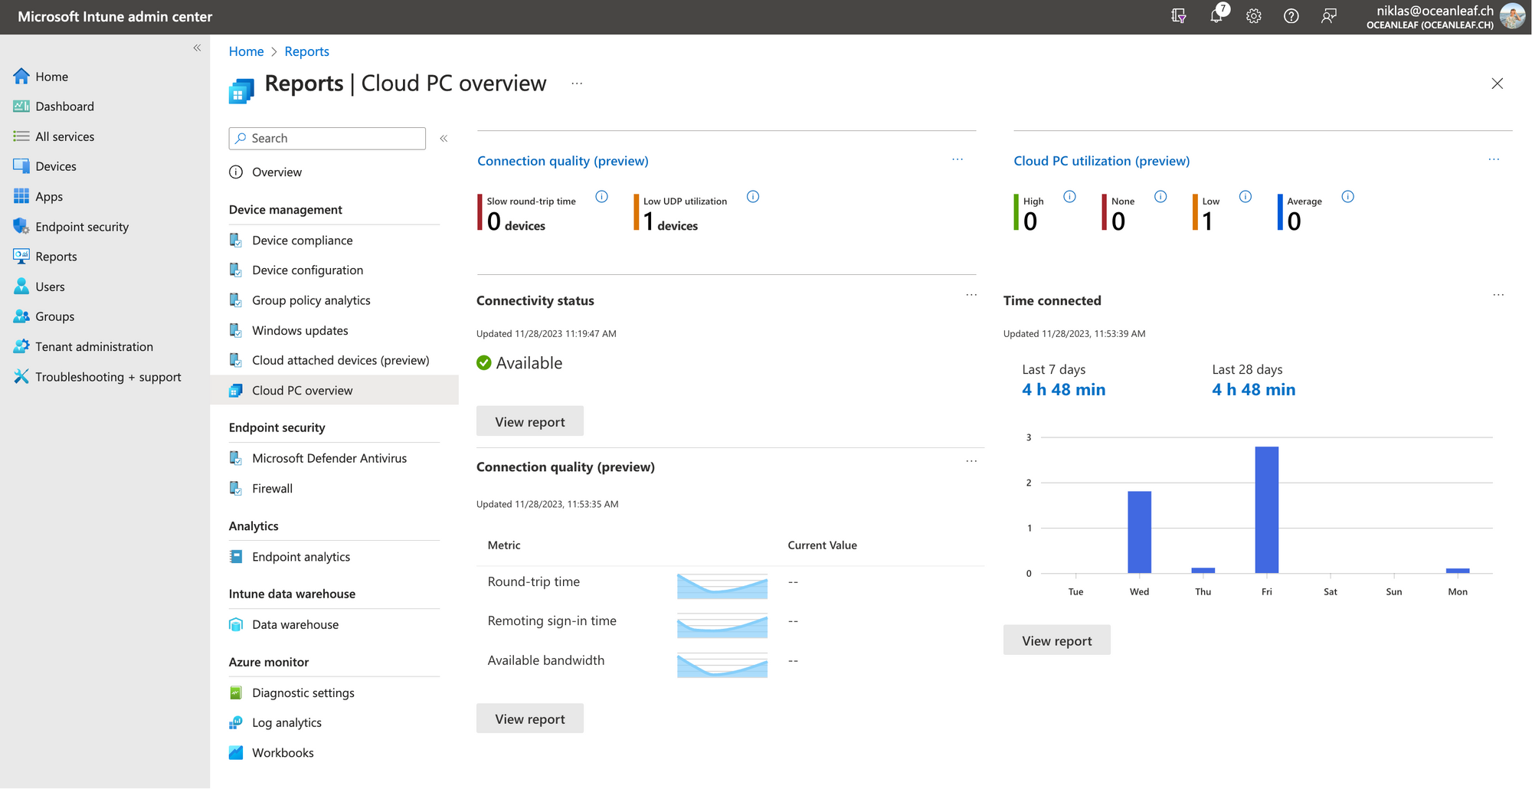Open the Cloud Shell directory filter icon
The height and width of the screenshot is (789, 1532).
(1179, 16)
